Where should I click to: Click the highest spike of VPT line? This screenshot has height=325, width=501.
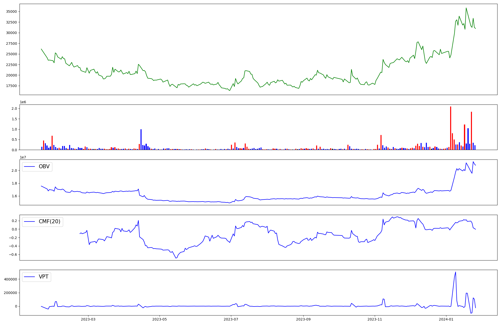(x=455, y=272)
